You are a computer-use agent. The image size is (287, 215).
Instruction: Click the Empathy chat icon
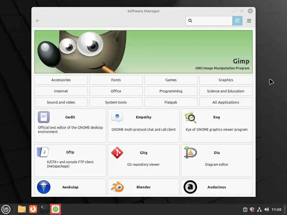click(117, 117)
